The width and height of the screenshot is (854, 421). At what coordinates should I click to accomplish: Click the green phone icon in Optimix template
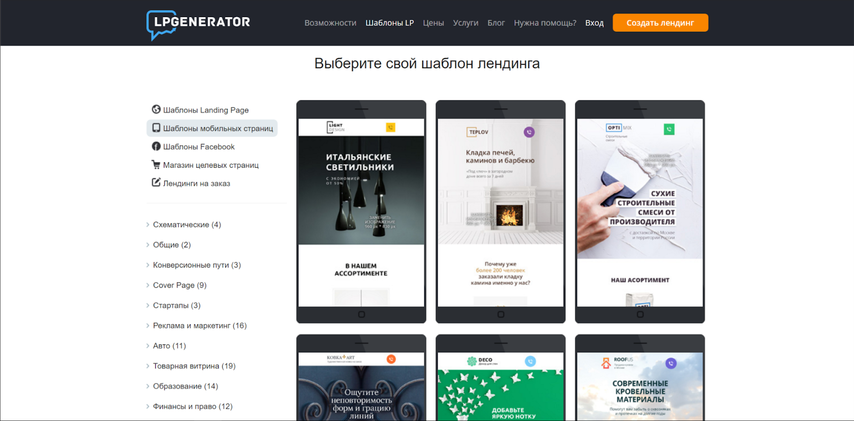(669, 129)
